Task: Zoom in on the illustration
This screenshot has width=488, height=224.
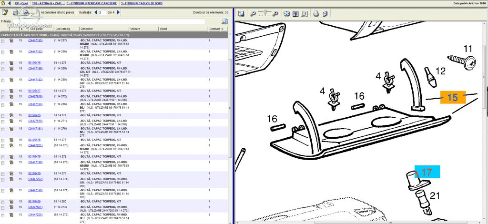Action: point(275,14)
